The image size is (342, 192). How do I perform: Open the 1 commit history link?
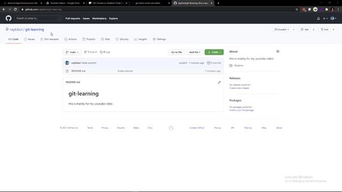click(214, 63)
